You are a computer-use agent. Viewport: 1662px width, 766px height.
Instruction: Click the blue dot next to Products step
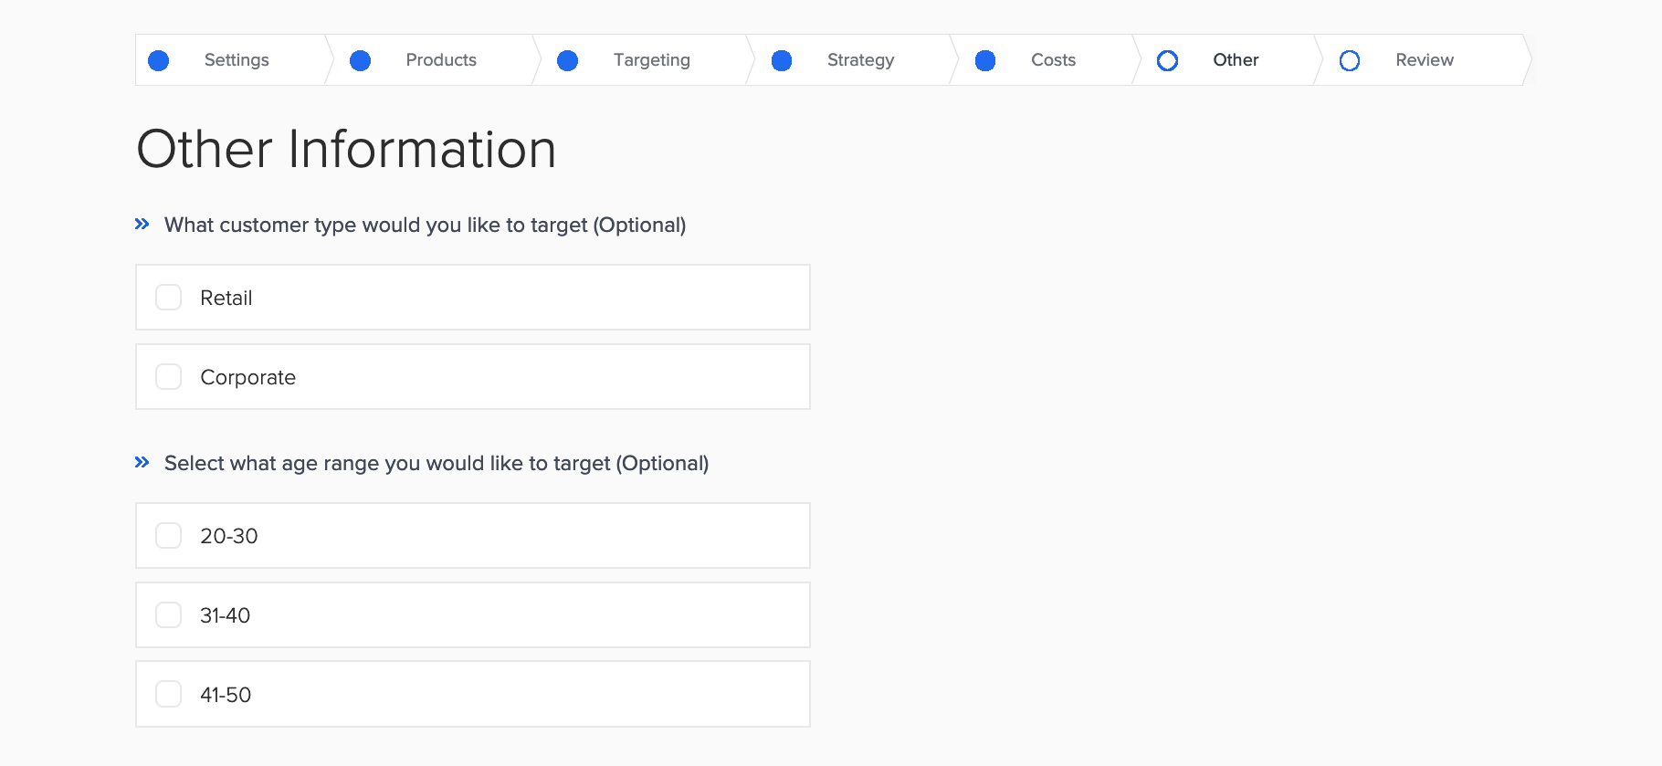click(361, 60)
